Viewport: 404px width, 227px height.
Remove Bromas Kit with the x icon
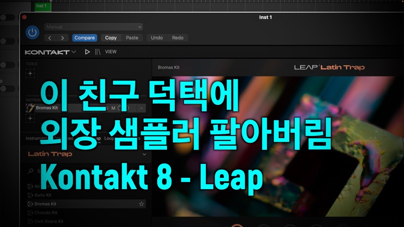click(x=141, y=108)
